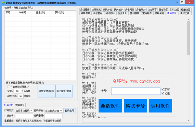Click into the 卡号 input field

(136, 91)
